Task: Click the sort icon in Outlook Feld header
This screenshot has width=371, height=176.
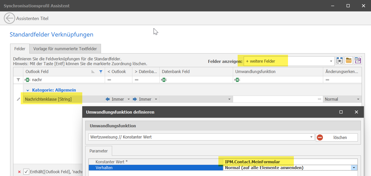Action: pos(93,72)
